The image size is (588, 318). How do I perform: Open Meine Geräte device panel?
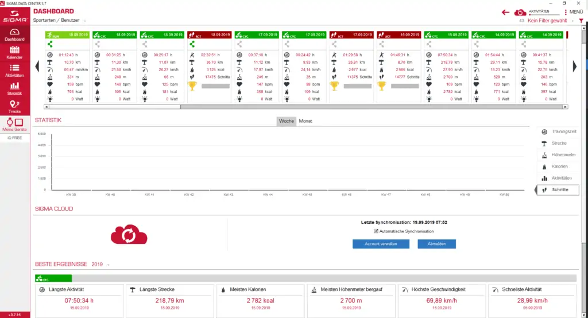pyautogui.click(x=14, y=125)
